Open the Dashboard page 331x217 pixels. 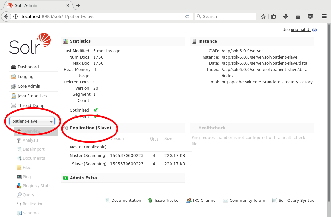coord(28,67)
